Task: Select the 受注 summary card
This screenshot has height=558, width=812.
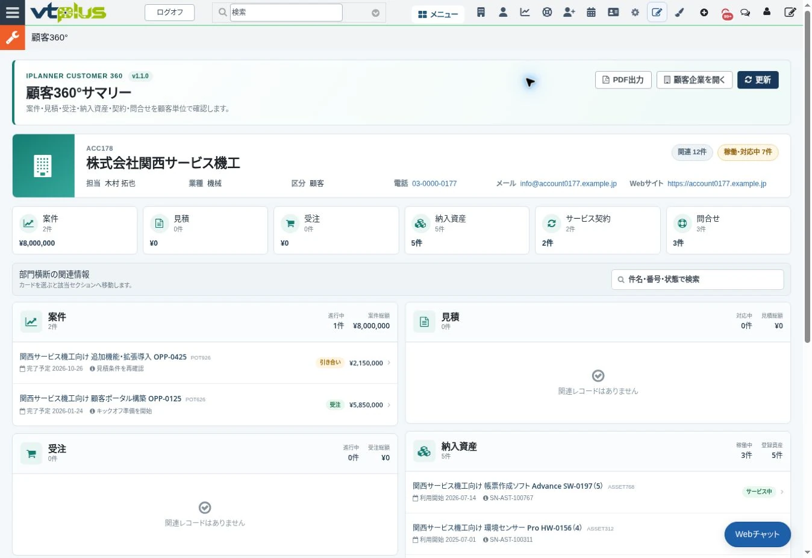Action: tap(336, 230)
